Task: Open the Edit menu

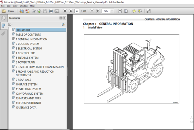Action: point(9,6)
